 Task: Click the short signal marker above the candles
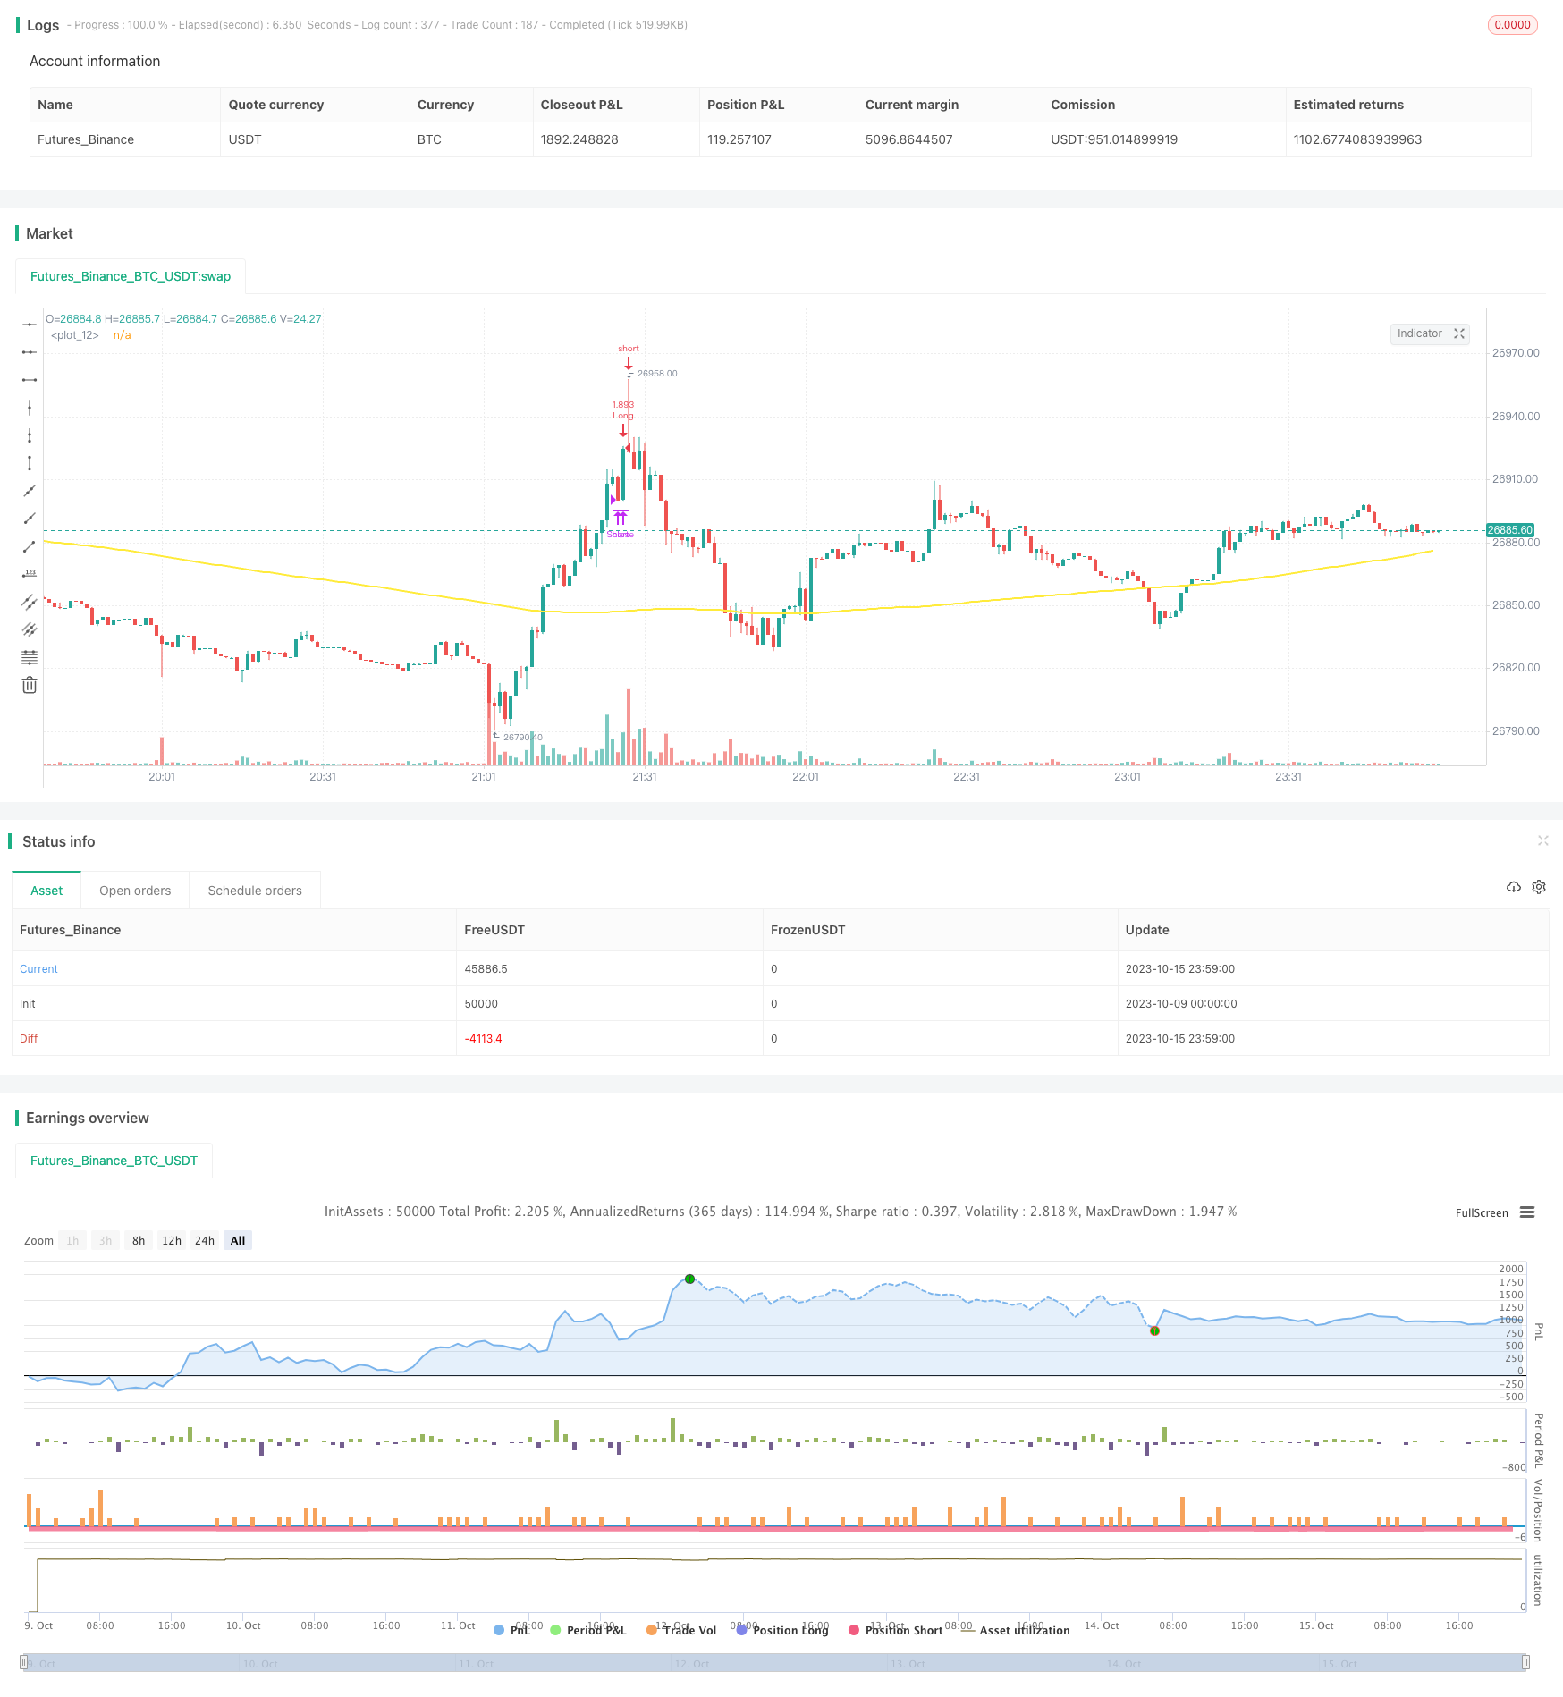629,359
